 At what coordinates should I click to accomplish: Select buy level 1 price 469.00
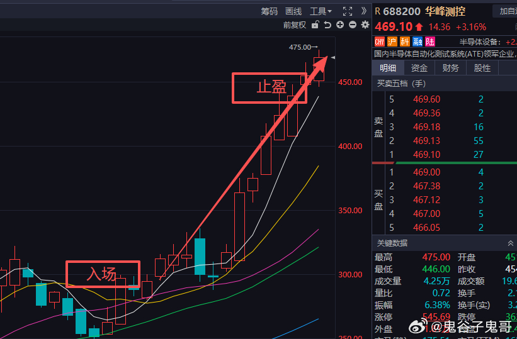[x=427, y=172]
